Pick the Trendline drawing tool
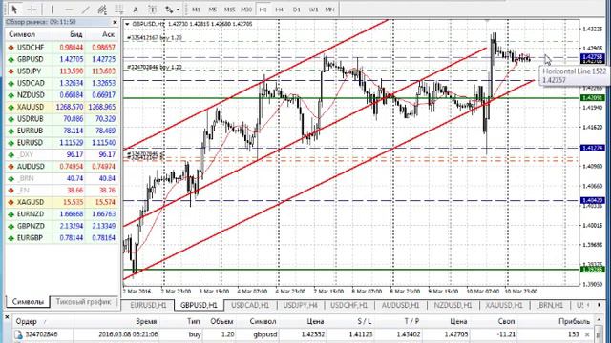Screen dimensions: 611x343 (85, 9)
